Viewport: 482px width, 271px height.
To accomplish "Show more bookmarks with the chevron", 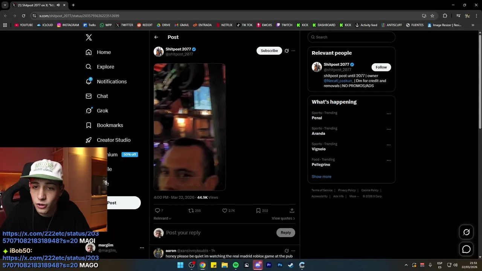I will coord(473,25).
